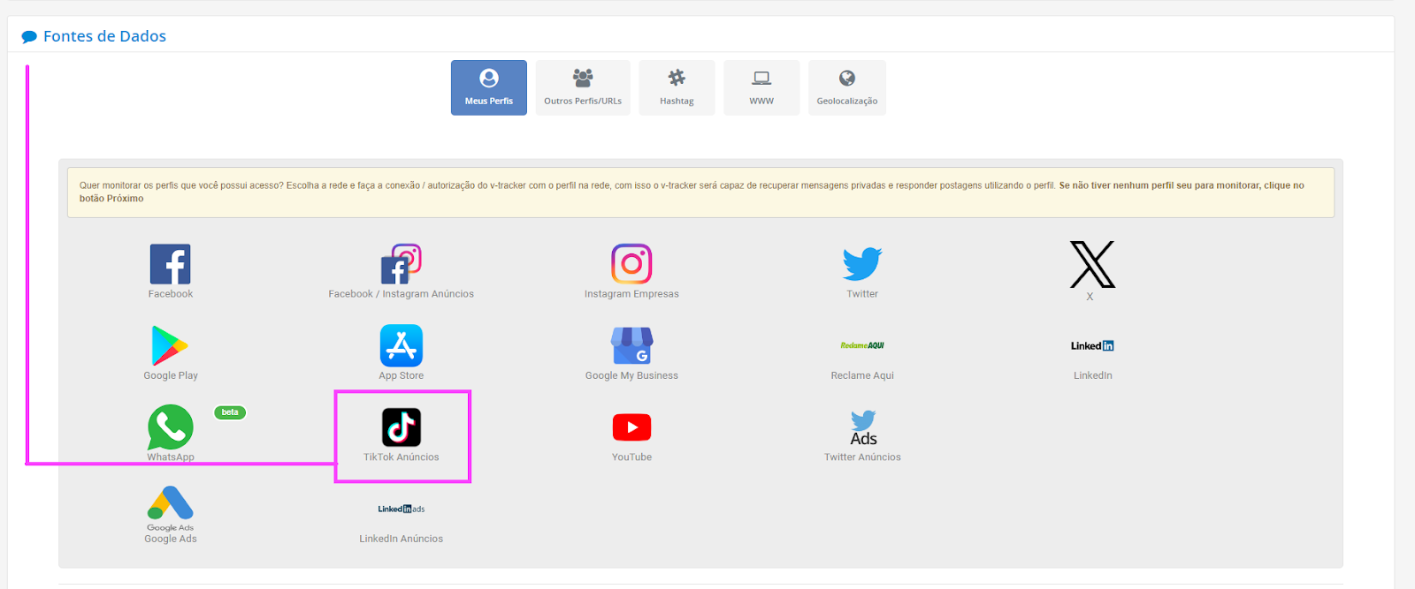Open the Geolocalização tab

[x=847, y=87]
